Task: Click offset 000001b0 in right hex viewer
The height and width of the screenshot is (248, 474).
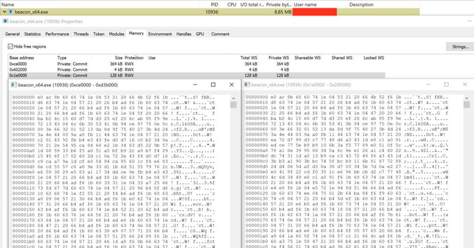Action: point(257,241)
